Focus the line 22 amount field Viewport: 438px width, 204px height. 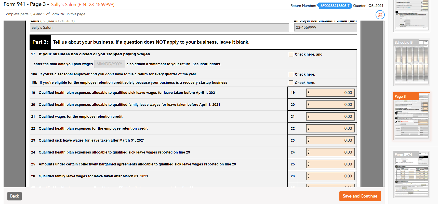(x=330, y=128)
